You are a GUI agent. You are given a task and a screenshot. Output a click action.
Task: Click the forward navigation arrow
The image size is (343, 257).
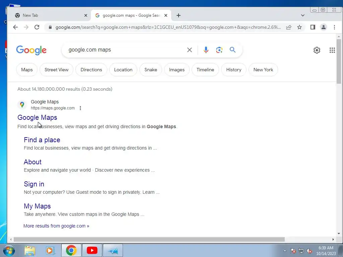click(x=26, y=27)
